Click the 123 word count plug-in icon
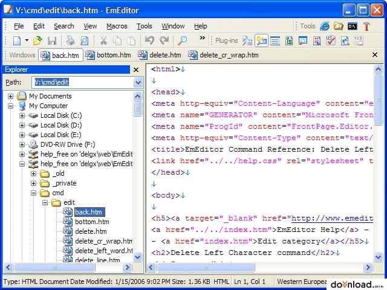The height and width of the screenshot is (290, 387). [359, 40]
